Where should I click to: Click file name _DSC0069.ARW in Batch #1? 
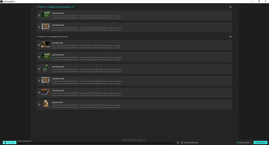click(58, 25)
